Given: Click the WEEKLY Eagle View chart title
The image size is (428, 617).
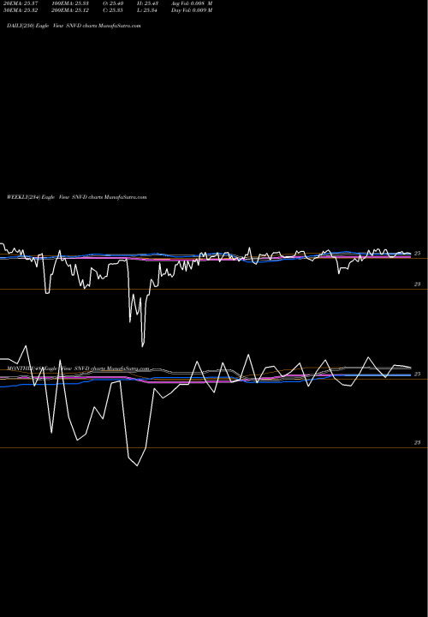Looking at the screenshot, I should pyautogui.click(x=77, y=197).
